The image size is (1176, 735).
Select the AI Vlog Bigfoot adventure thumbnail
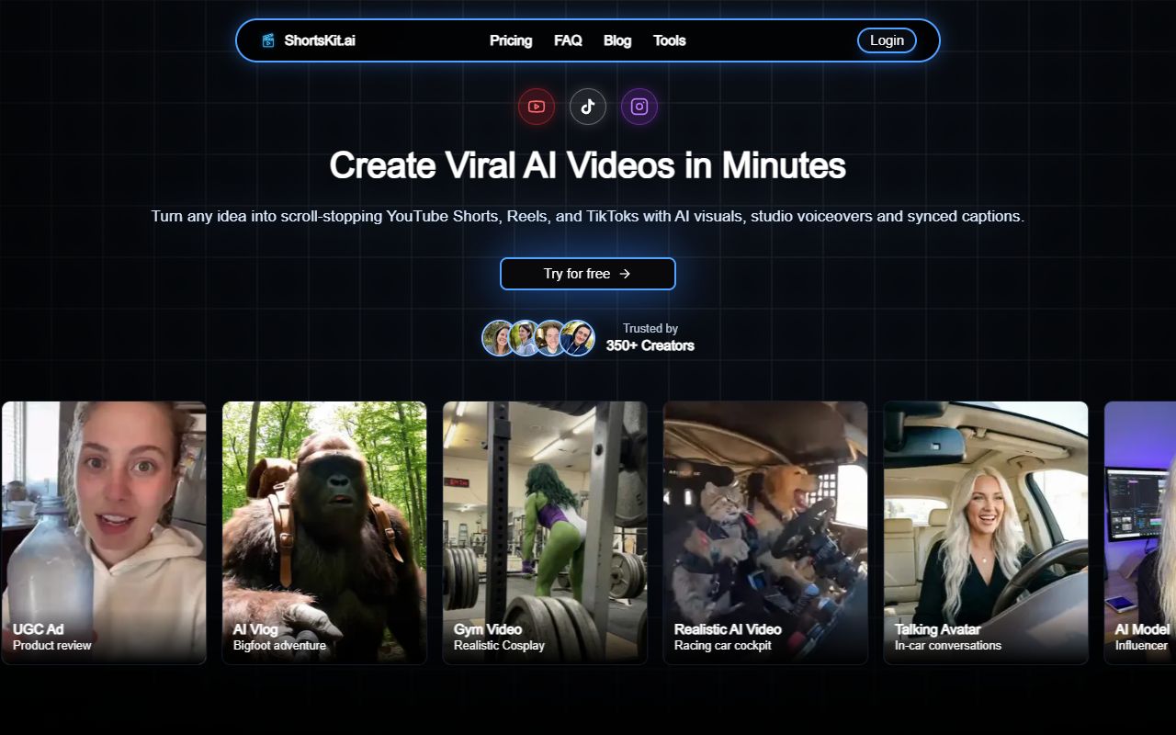(324, 531)
